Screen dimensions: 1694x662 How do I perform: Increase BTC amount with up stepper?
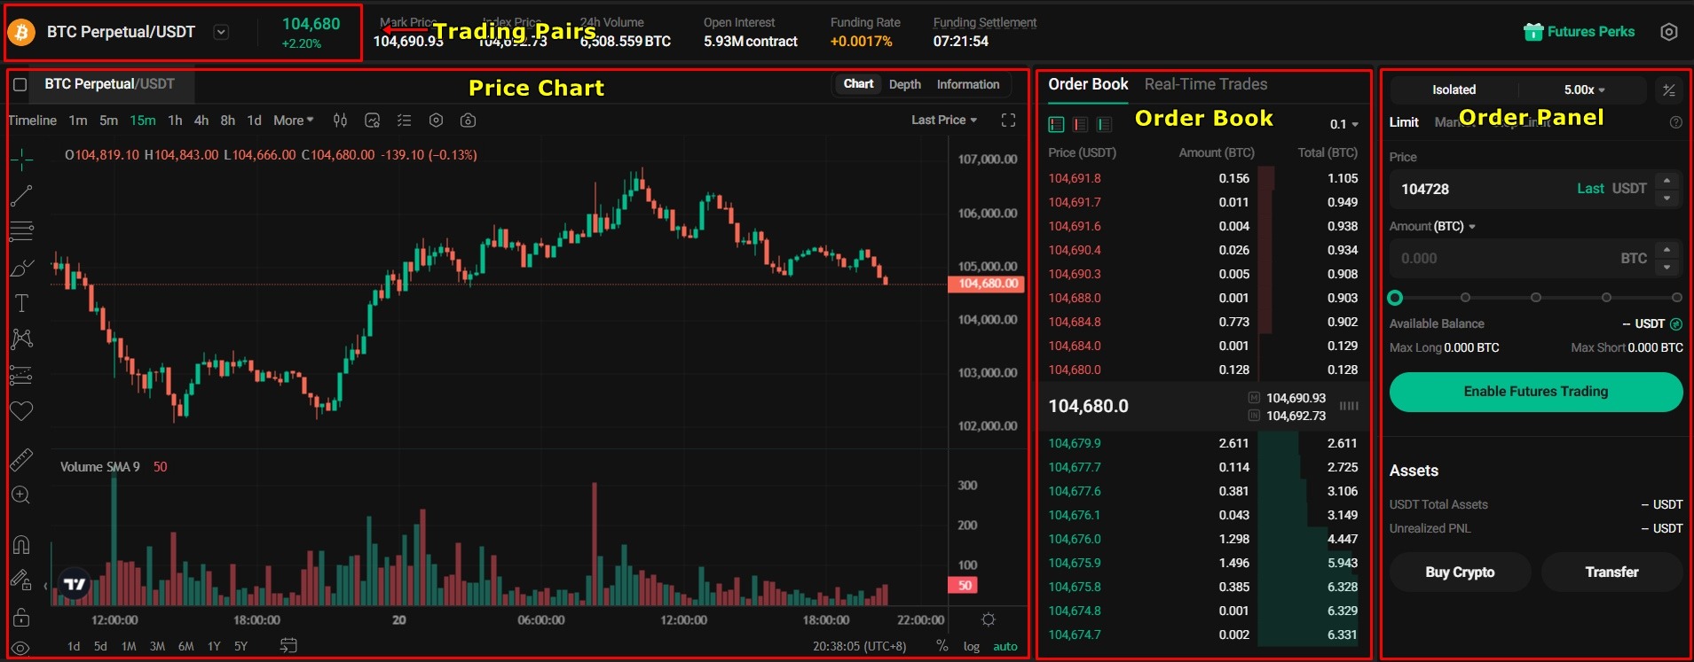coord(1666,250)
